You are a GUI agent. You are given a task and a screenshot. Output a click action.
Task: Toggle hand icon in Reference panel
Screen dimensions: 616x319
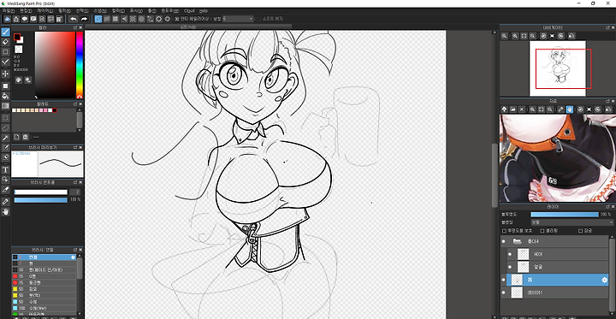click(570, 109)
